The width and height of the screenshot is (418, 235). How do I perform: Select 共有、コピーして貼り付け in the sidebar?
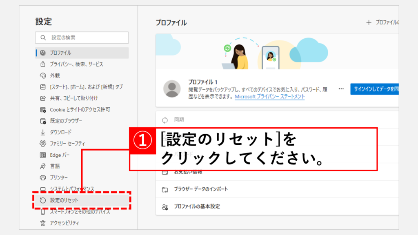pyautogui.click(x=73, y=98)
